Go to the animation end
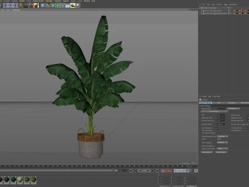 click(157, 171)
